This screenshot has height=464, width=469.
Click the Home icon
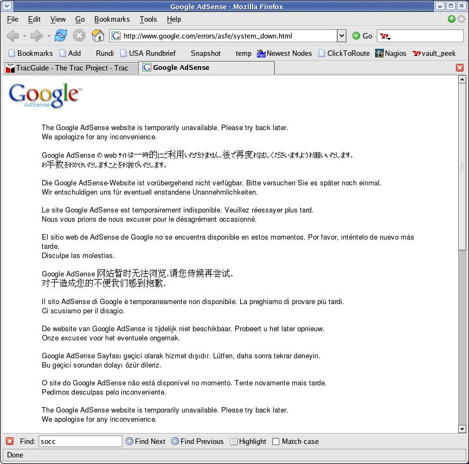[98, 35]
